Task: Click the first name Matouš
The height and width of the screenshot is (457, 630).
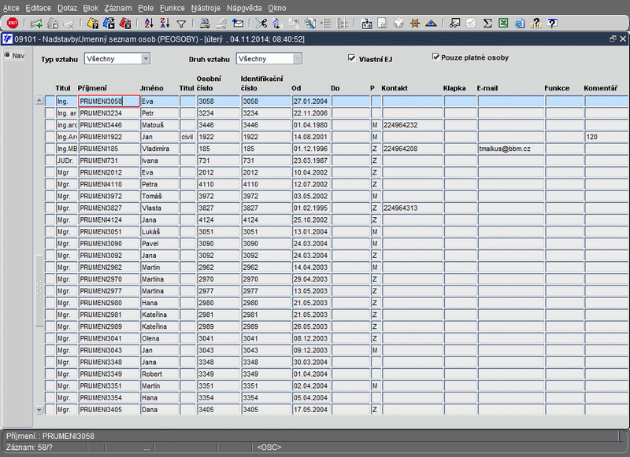Action: [160, 125]
